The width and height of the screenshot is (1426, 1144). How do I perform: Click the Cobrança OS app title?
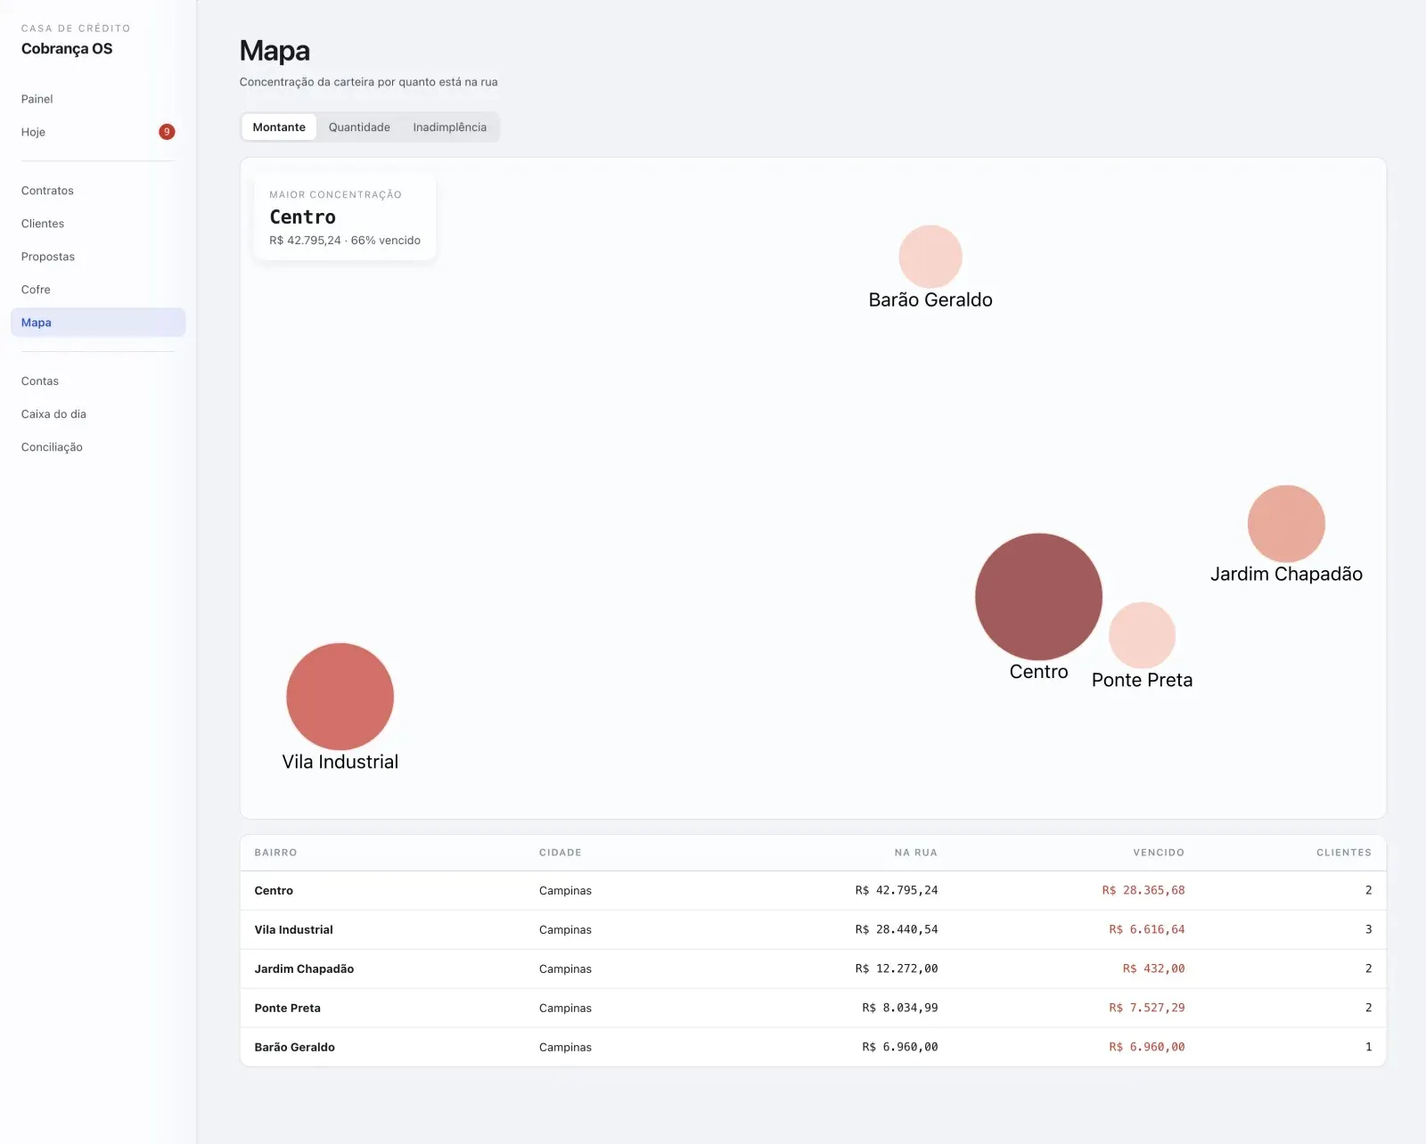pos(67,49)
